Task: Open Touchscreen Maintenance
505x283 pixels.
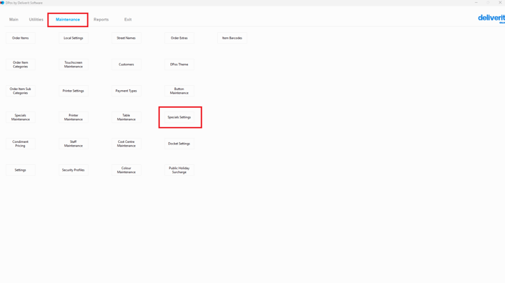Action: (73, 65)
